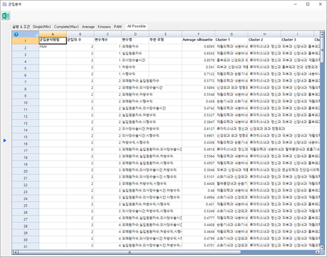Open the PAM tab

(118, 27)
